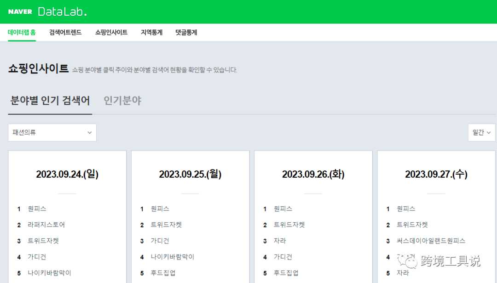
Task: Click 자라 under 2023.09.26.(화)
Action: tap(280, 241)
